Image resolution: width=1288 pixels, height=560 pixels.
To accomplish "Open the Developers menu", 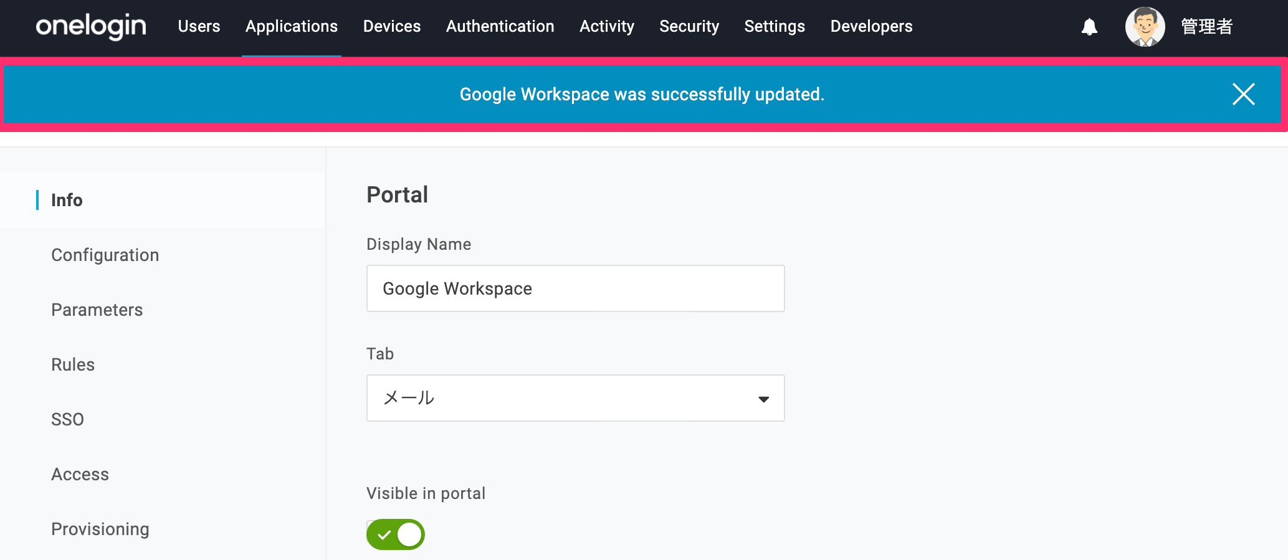I will [x=871, y=26].
